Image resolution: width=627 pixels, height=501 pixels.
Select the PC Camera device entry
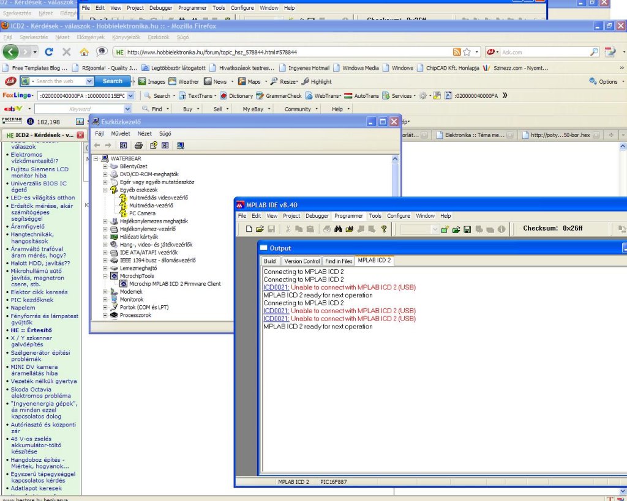tap(142, 213)
